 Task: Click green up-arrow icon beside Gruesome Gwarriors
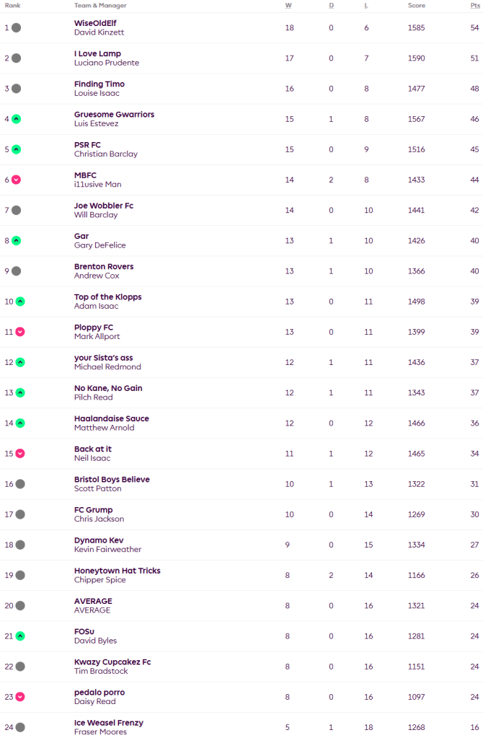pyautogui.click(x=16, y=119)
